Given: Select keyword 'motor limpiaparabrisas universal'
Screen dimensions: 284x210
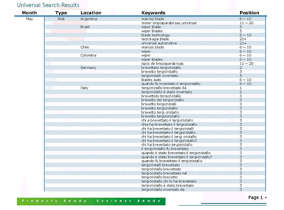Looking at the screenshot, I should (169, 23).
